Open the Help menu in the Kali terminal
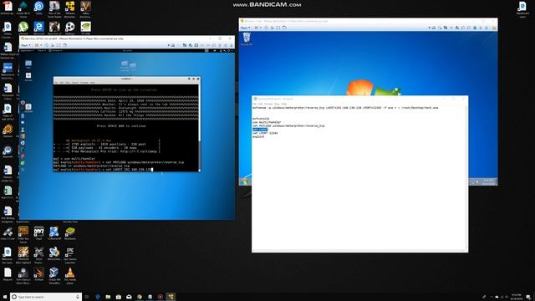The image size is (535, 301). coord(93,83)
